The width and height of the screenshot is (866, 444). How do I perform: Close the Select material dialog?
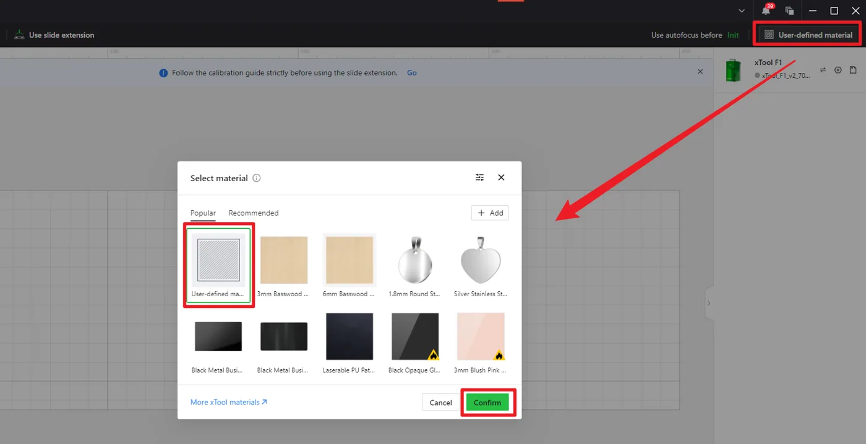pyautogui.click(x=501, y=177)
